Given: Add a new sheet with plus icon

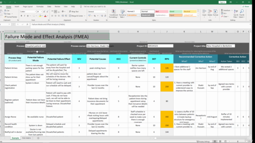Looking at the screenshot, I should [38, 138].
